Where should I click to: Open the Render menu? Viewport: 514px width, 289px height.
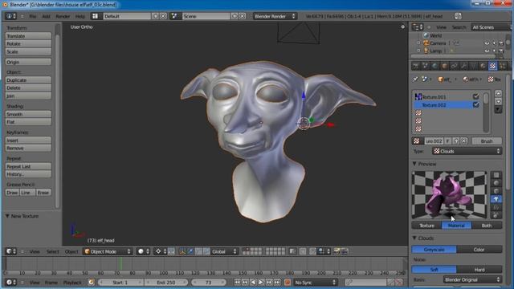63,16
